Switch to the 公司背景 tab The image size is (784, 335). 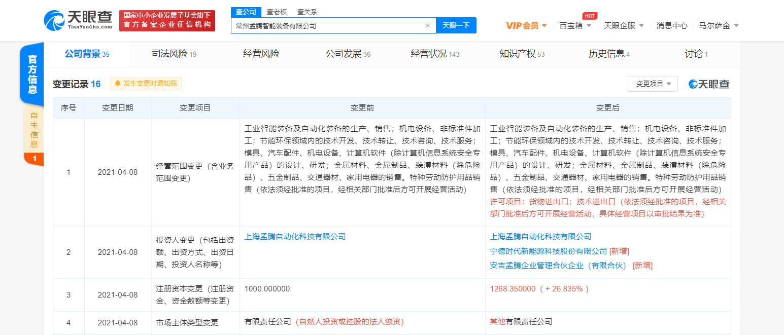87,54
